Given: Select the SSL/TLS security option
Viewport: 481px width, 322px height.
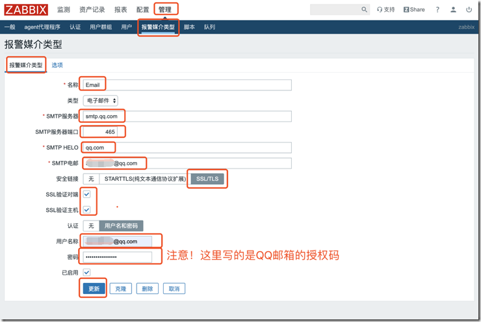Looking at the screenshot, I should [x=207, y=179].
